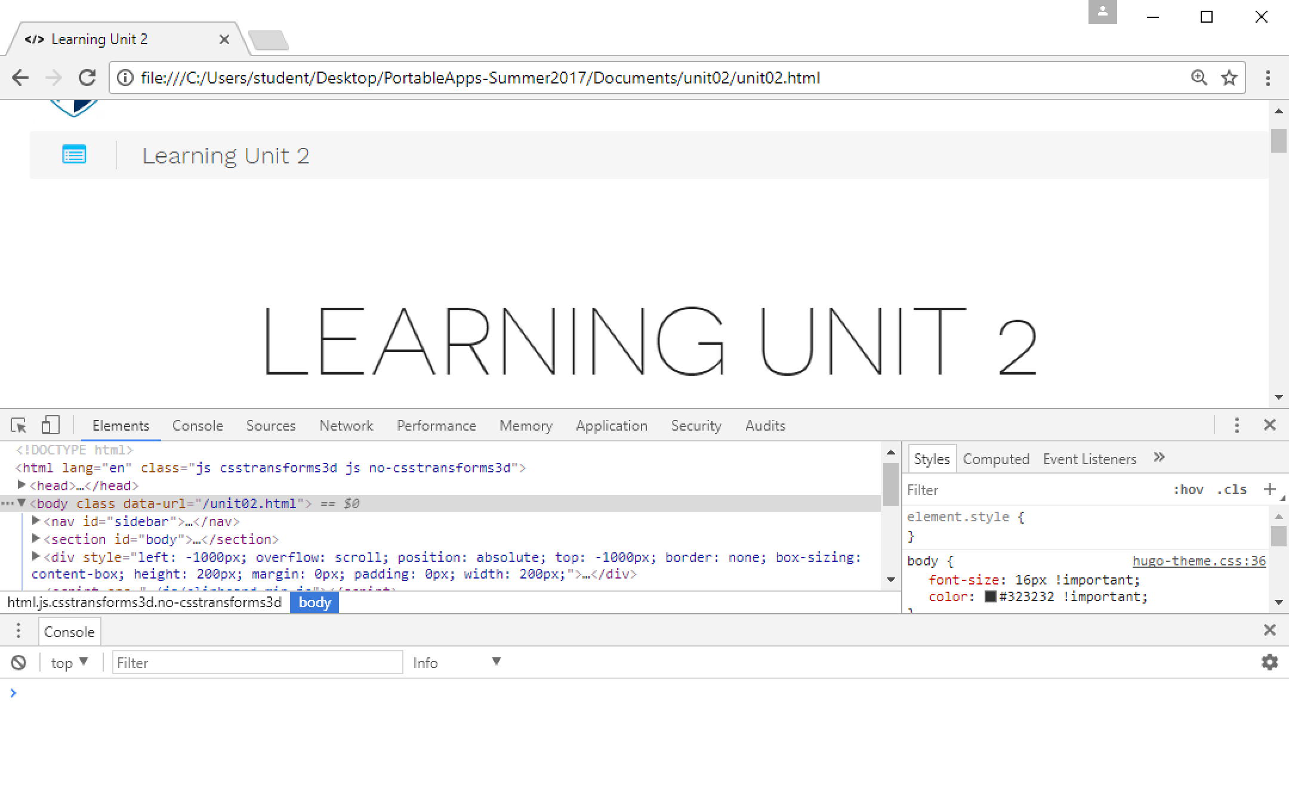Viewport: 1289px width, 804px height.
Task: Click the Network panel tab
Action: 347,425
